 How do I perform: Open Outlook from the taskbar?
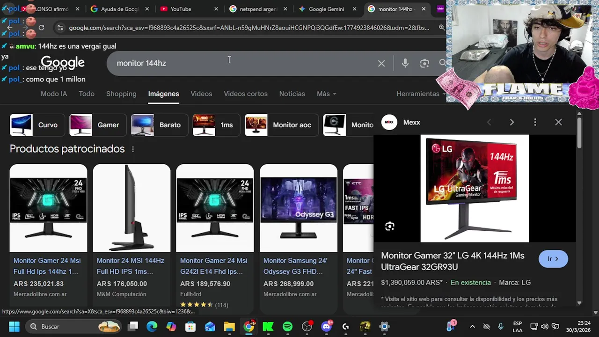[210, 326]
